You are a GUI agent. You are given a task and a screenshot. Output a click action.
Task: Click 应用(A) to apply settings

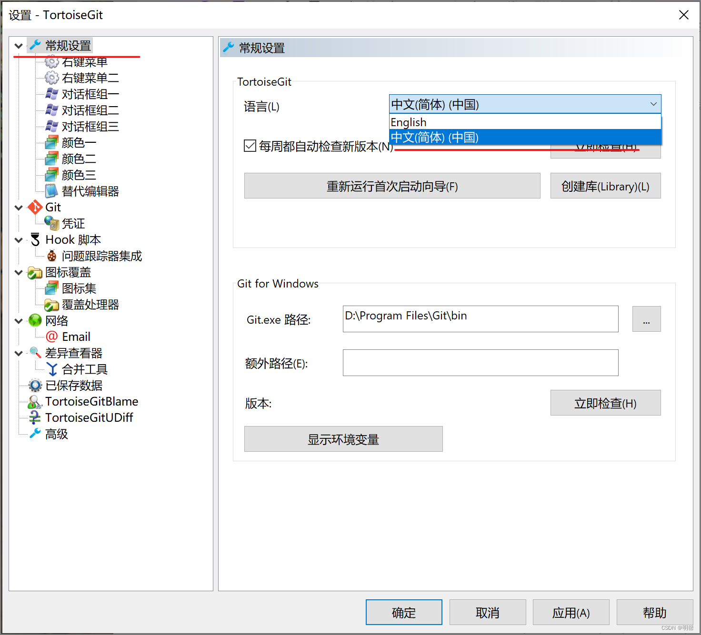tap(571, 612)
